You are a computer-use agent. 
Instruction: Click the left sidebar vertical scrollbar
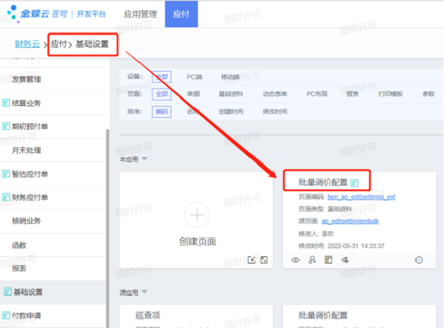[x=107, y=190]
